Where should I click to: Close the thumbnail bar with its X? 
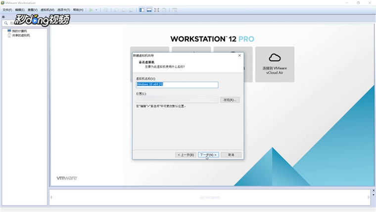[374, 190]
